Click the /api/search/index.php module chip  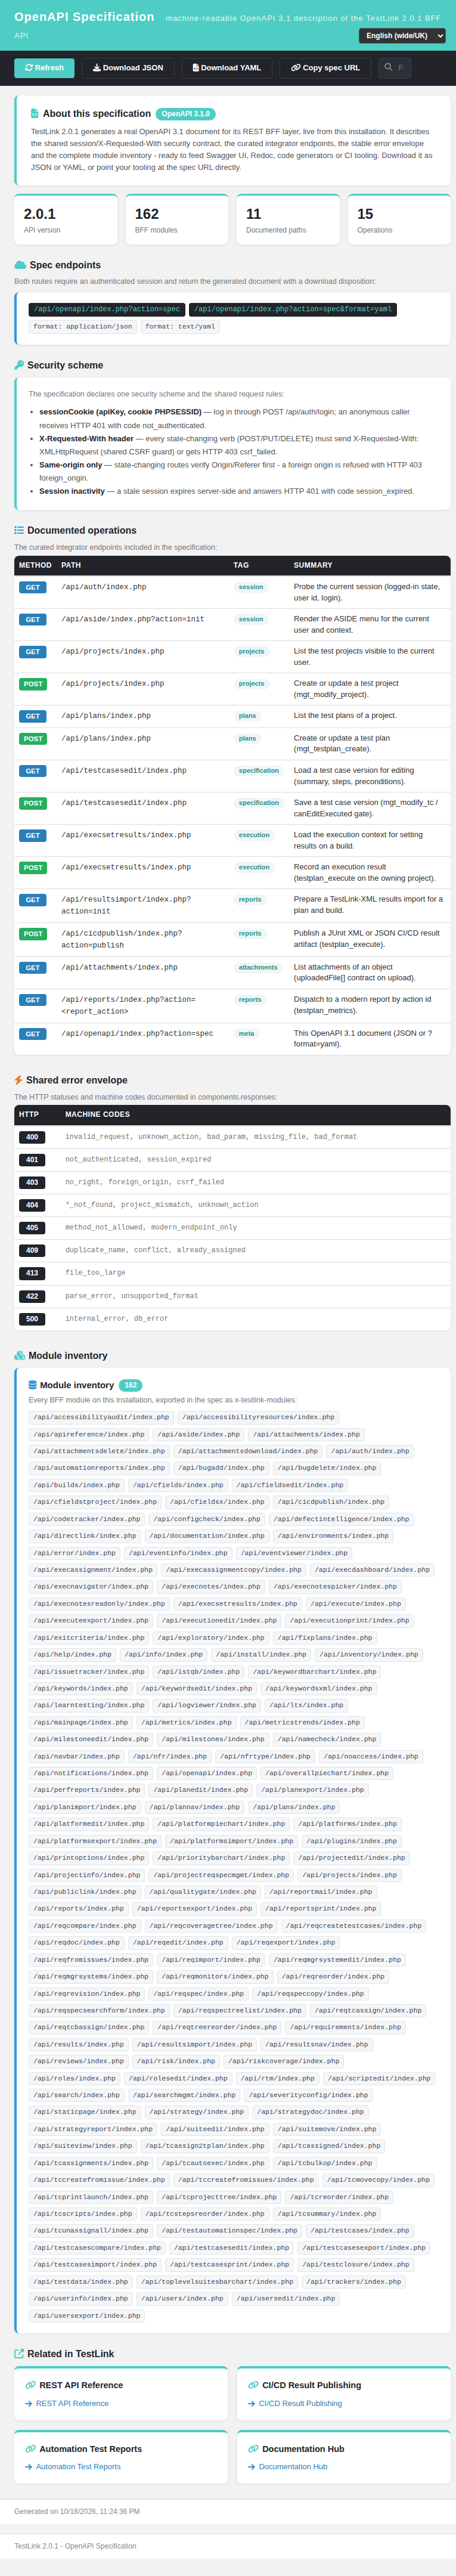(x=76, y=2095)
